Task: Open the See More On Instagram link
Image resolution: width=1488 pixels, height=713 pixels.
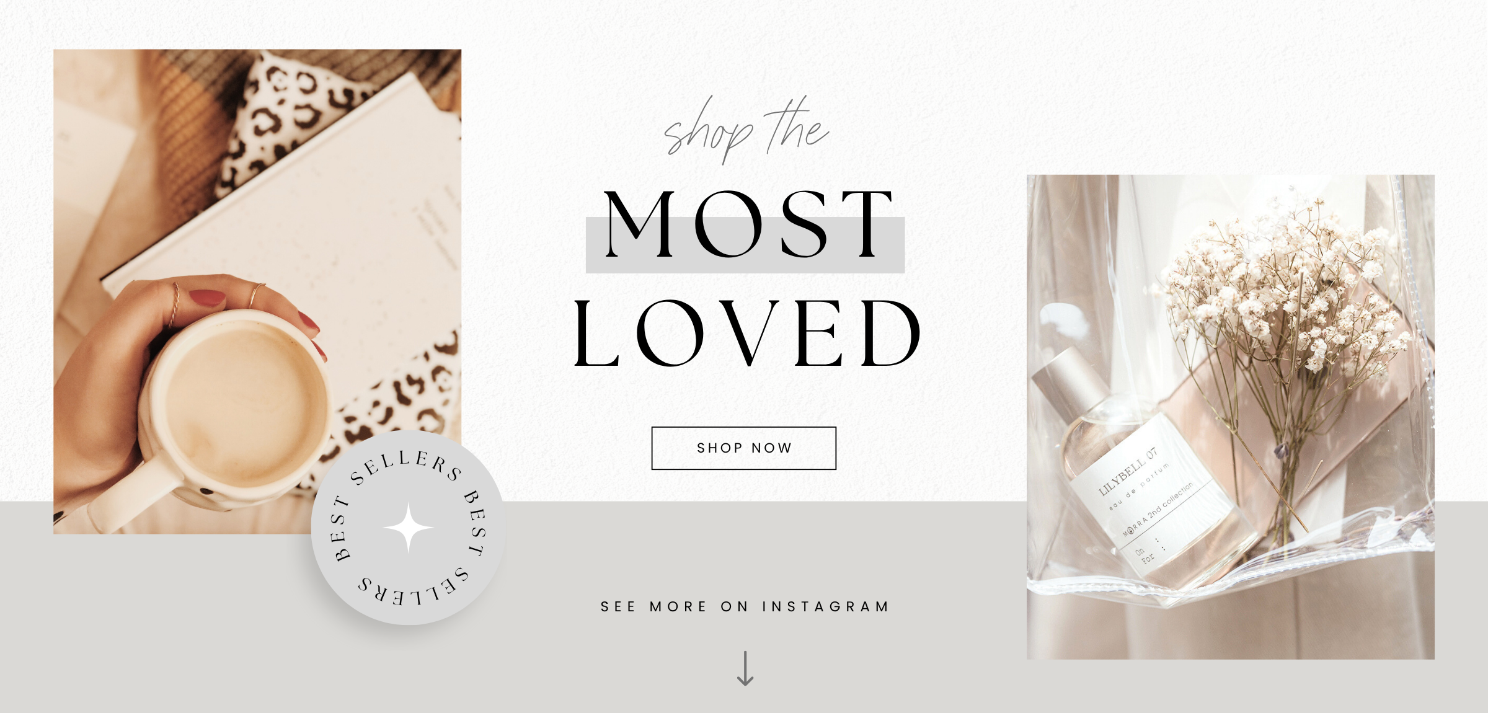Action: coord(745,606)
